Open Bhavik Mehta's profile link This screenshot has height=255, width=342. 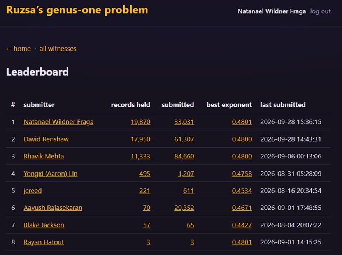click(44, 157)
